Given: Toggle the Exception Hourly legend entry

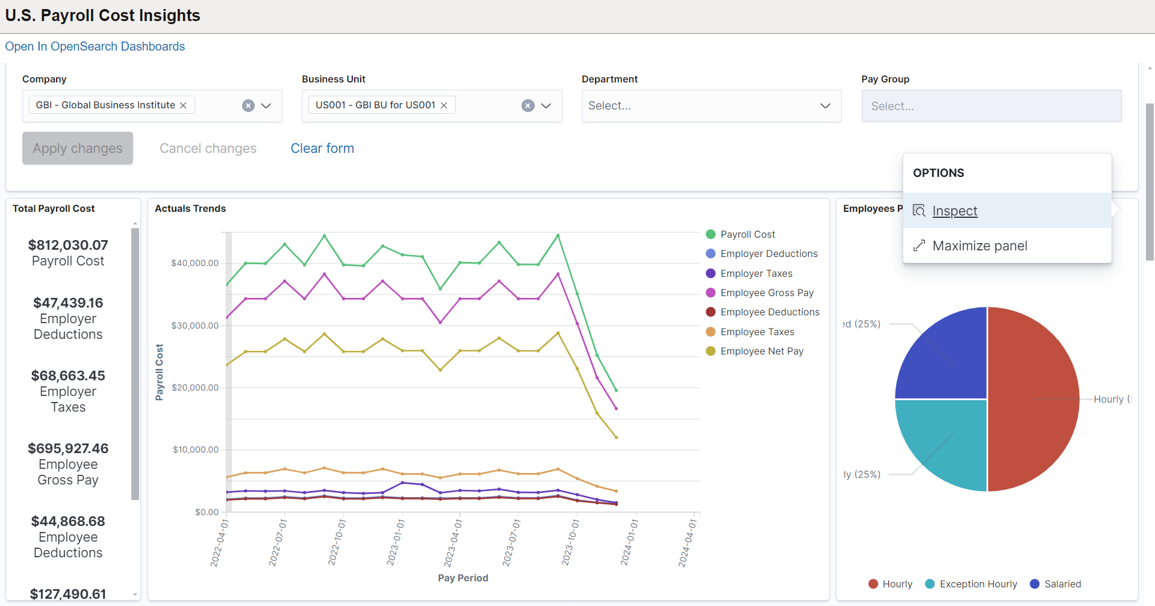Looking at the screenshot, I should [971, 584].
